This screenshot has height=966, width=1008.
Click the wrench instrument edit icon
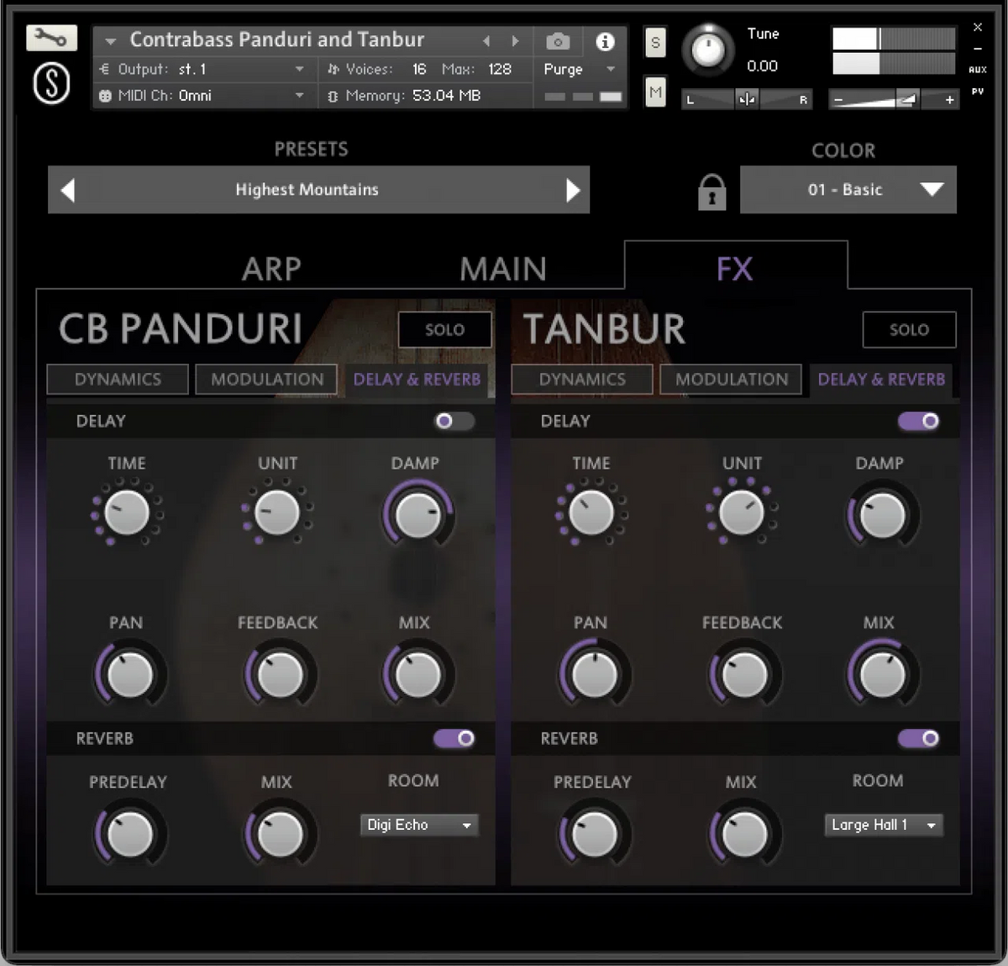(50, 38)
